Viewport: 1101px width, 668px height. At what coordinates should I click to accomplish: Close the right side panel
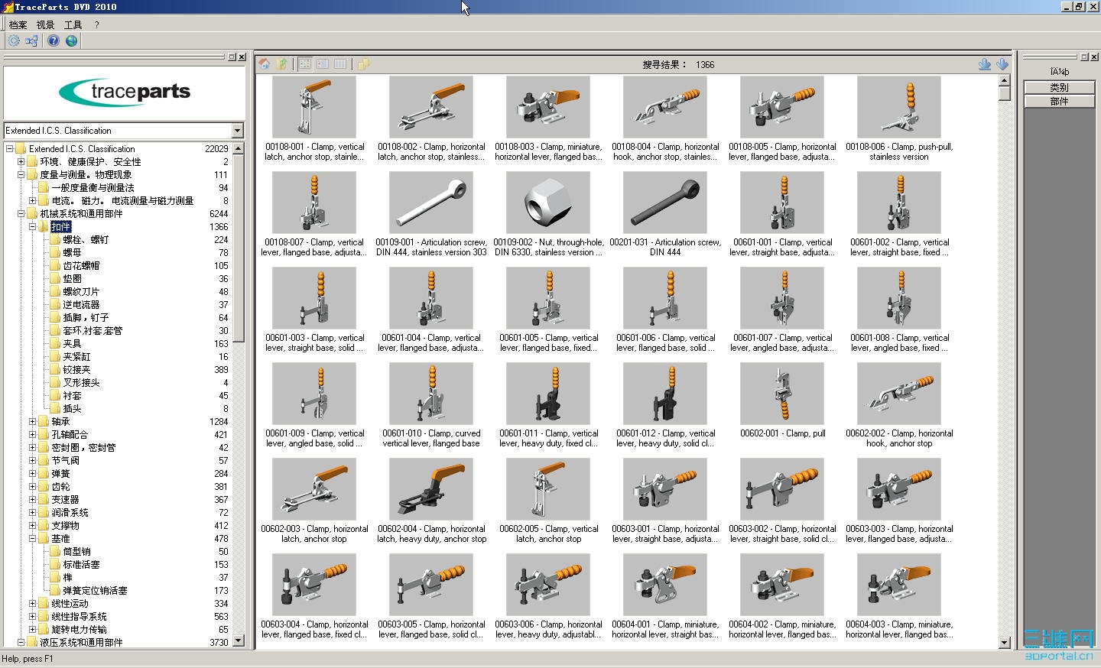[x=1093, y=57]
